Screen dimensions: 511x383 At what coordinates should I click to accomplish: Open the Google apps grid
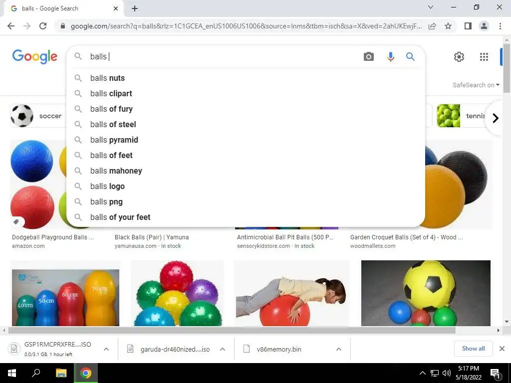pyautogui.click(x=484, y=57)
